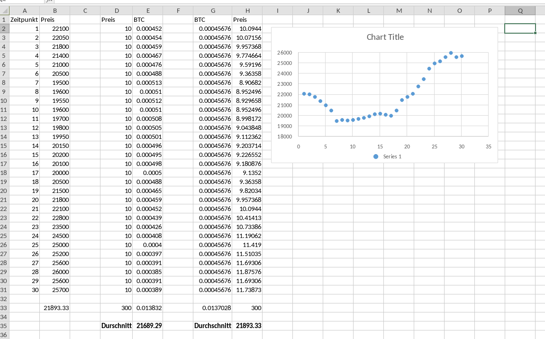Click the 'BTC' header cell in column E
The image size is (545, 339).
tap(148, 19)
